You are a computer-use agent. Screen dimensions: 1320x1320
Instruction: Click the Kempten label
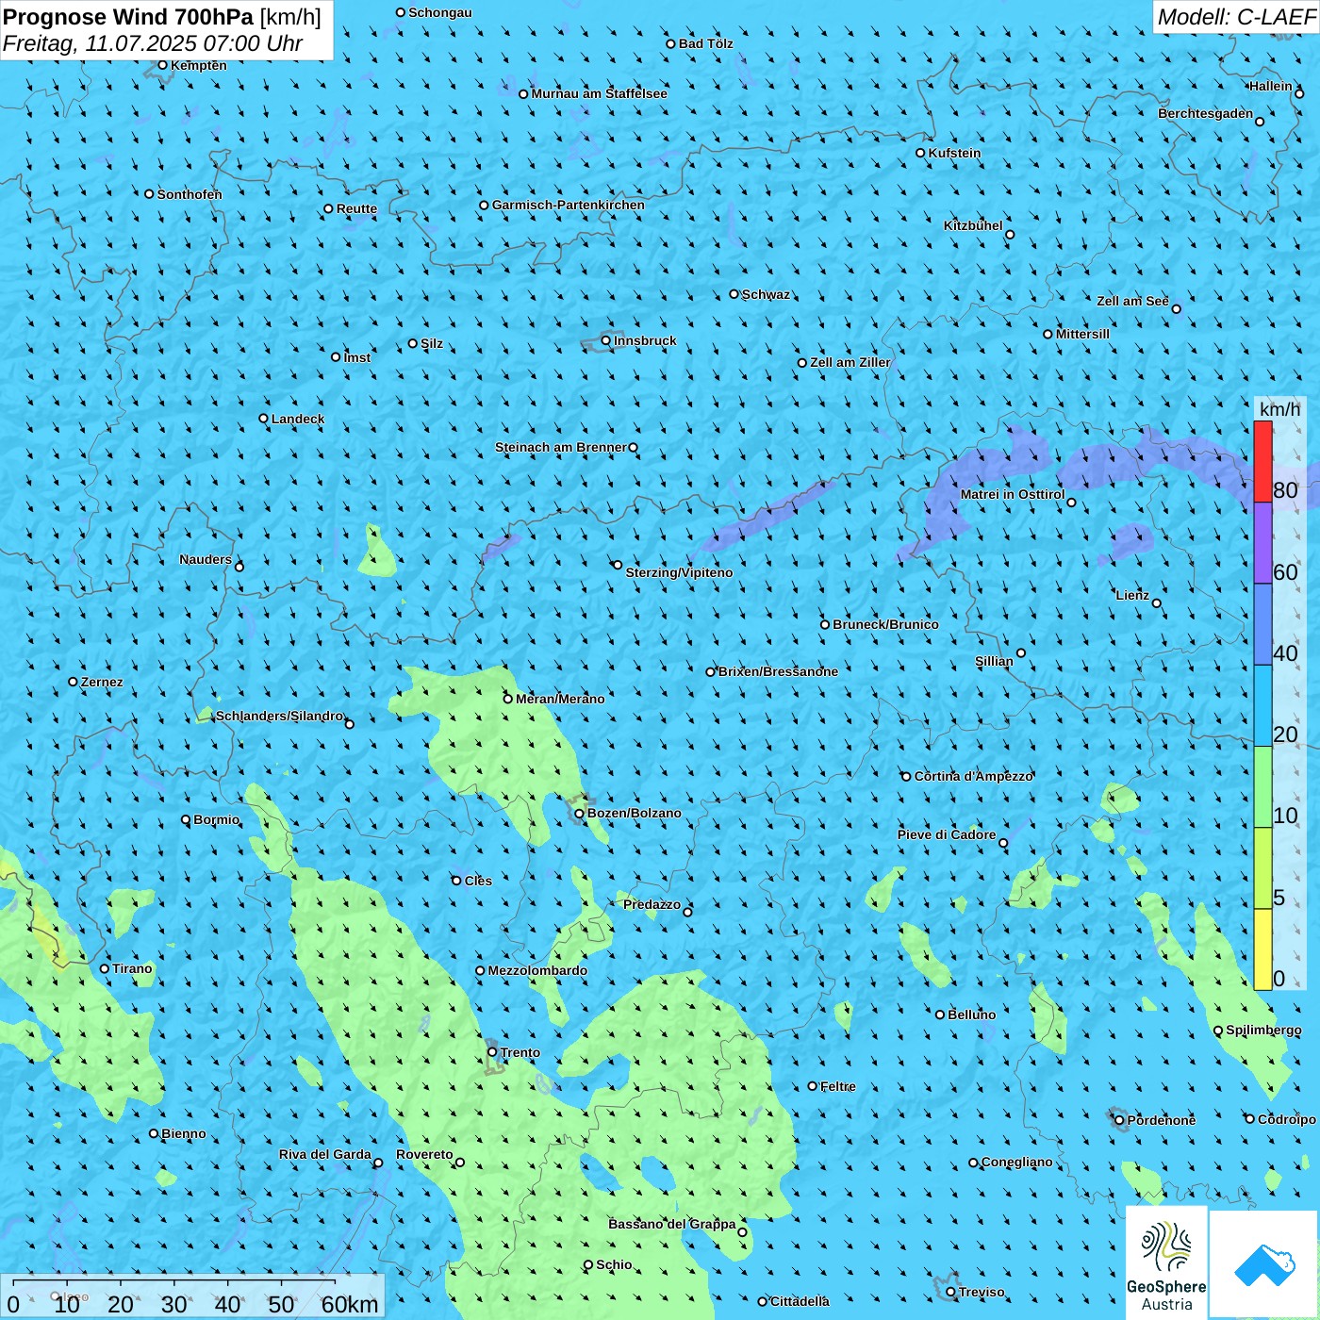[x=198, y=65]
